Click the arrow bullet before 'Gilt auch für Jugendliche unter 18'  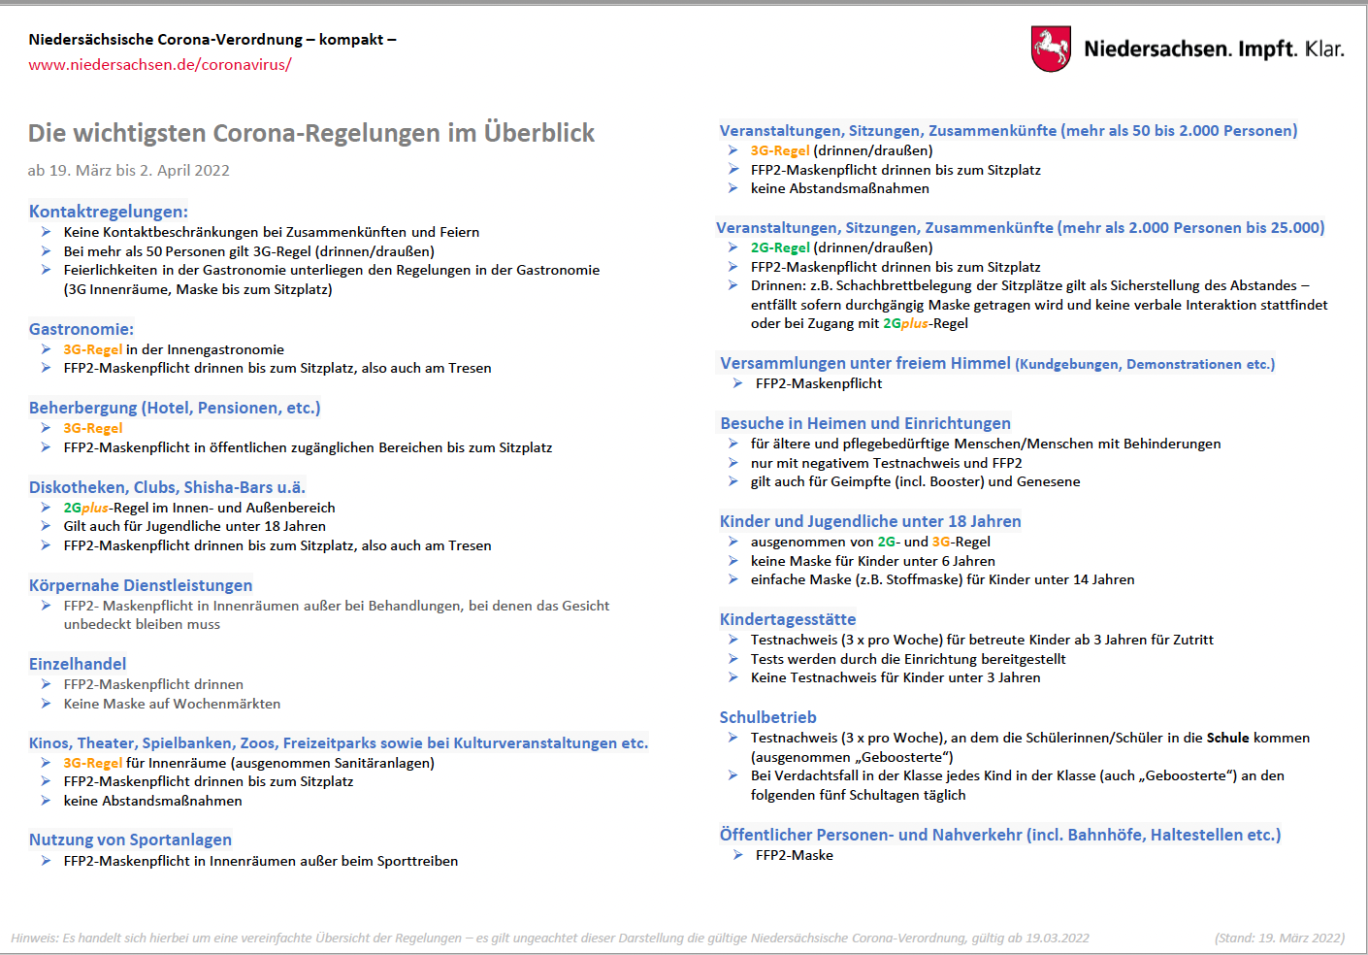46,526
